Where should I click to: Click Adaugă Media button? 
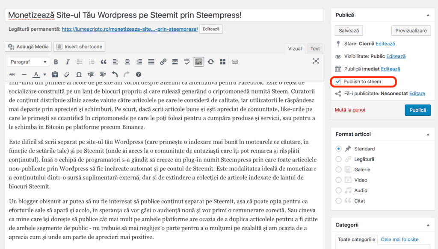click(x=28, y=47)
